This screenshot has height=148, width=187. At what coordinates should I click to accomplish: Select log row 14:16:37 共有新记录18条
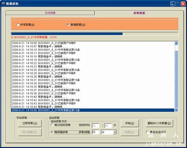coord(93,90)
